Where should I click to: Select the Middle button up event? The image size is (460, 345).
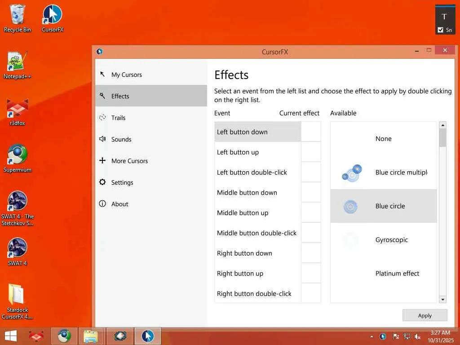click(x=257, y=213)
